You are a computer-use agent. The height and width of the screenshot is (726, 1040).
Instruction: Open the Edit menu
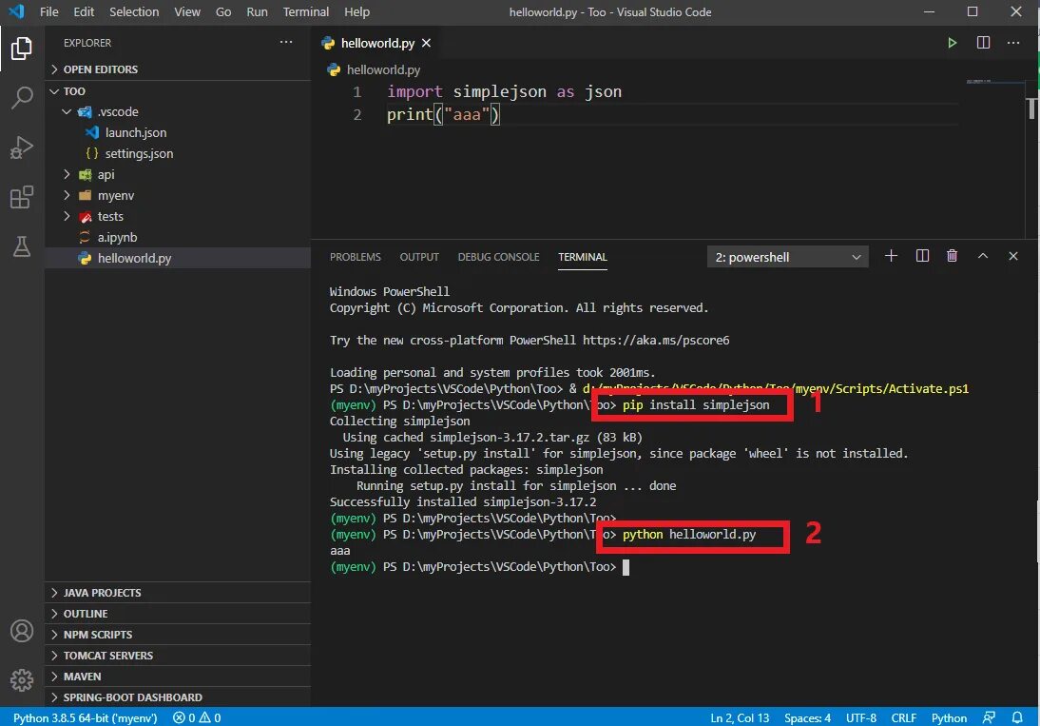coord(84,12)
